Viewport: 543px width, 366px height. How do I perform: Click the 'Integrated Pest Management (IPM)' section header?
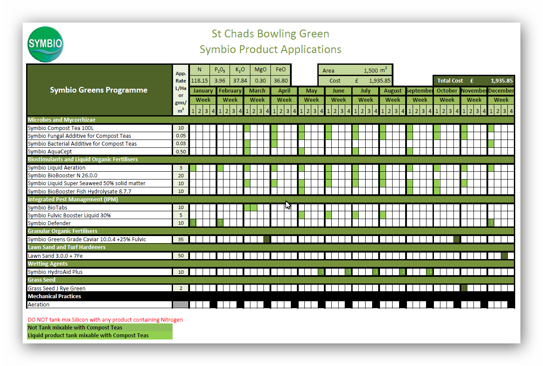coord(270,200)
